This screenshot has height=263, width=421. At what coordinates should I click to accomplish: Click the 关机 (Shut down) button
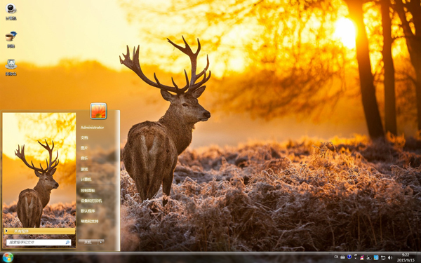point(88,243)
